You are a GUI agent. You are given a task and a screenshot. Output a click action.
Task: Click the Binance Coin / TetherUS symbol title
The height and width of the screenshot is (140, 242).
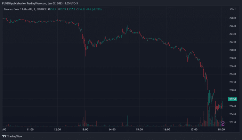click(x=18, y=9)
